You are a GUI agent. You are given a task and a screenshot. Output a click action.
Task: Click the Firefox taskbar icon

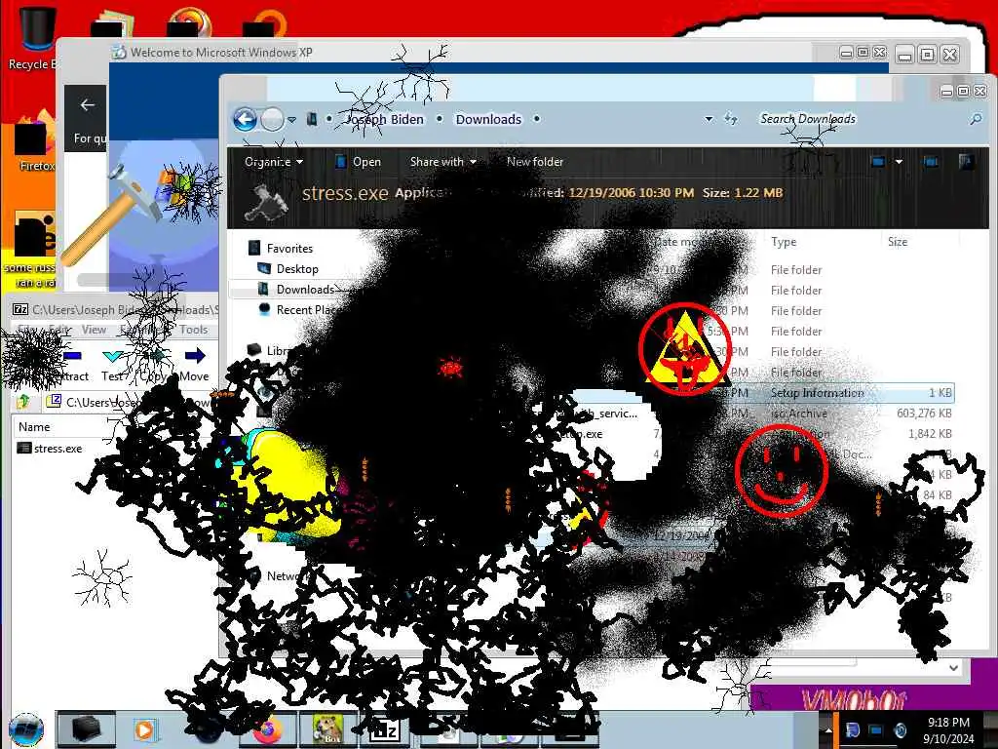pos(268,729)
